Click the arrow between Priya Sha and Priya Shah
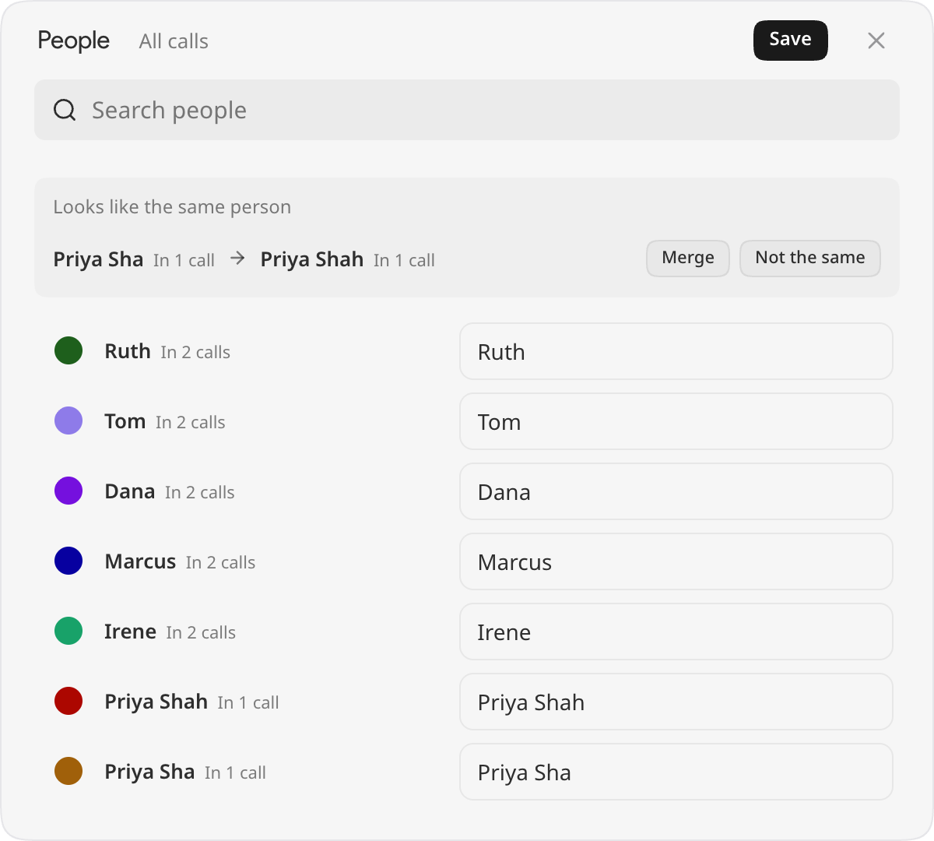This screenshot has width=934, height=841. (x=238, y=259)
